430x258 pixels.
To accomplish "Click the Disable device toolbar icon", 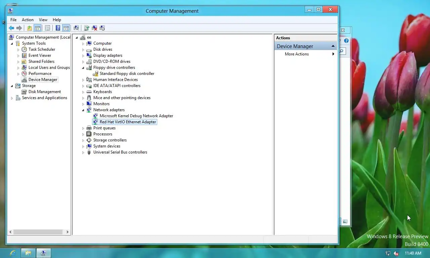I will point(102,28).
